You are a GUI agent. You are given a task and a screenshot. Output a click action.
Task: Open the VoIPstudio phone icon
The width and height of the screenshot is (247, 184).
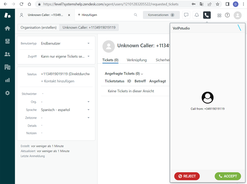(x=206, y=15)
